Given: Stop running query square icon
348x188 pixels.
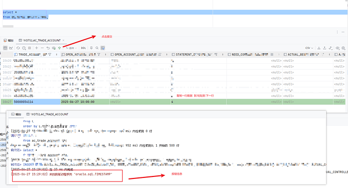Looking at the screenshot, I should pyautogui.click(x=30, y=48).
